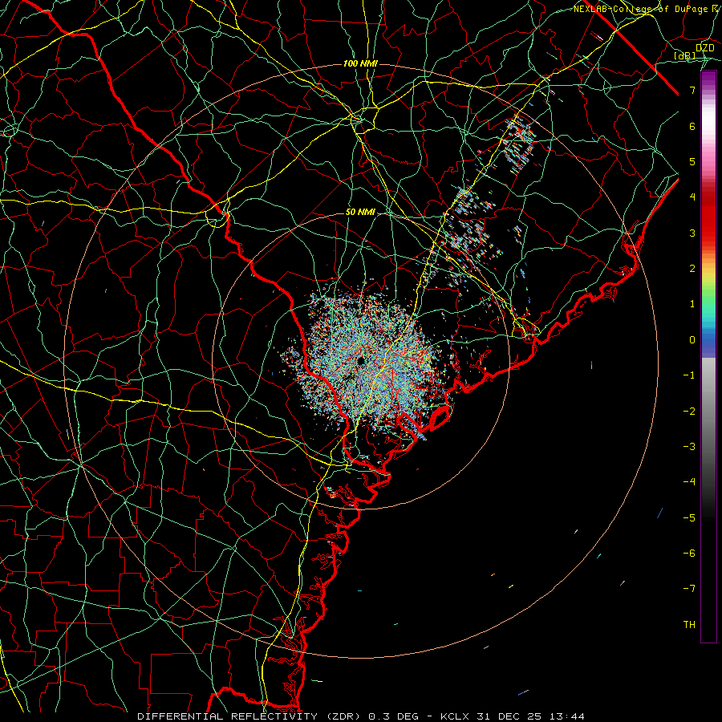Click the "1" value on the color scale
The height and width of the screenshot is (722, 722).
pos(692,304)
